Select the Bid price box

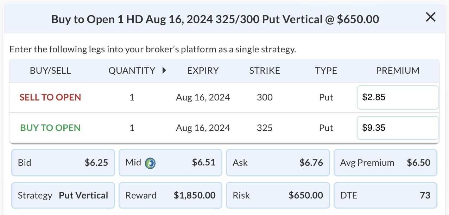[63, 163]
